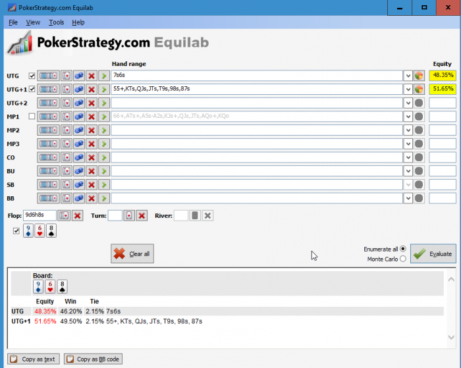Screen dimensions: 461x368
Task: Open the Tools menu
Action: [56, 22]
